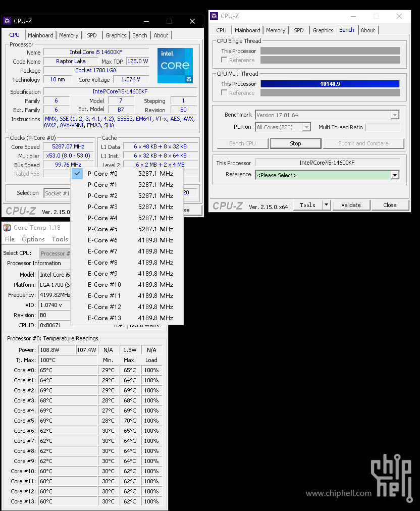Click Core #13 temperature 60°C field
This screenshot has height=511, width=420.
[x=68, y=501]
